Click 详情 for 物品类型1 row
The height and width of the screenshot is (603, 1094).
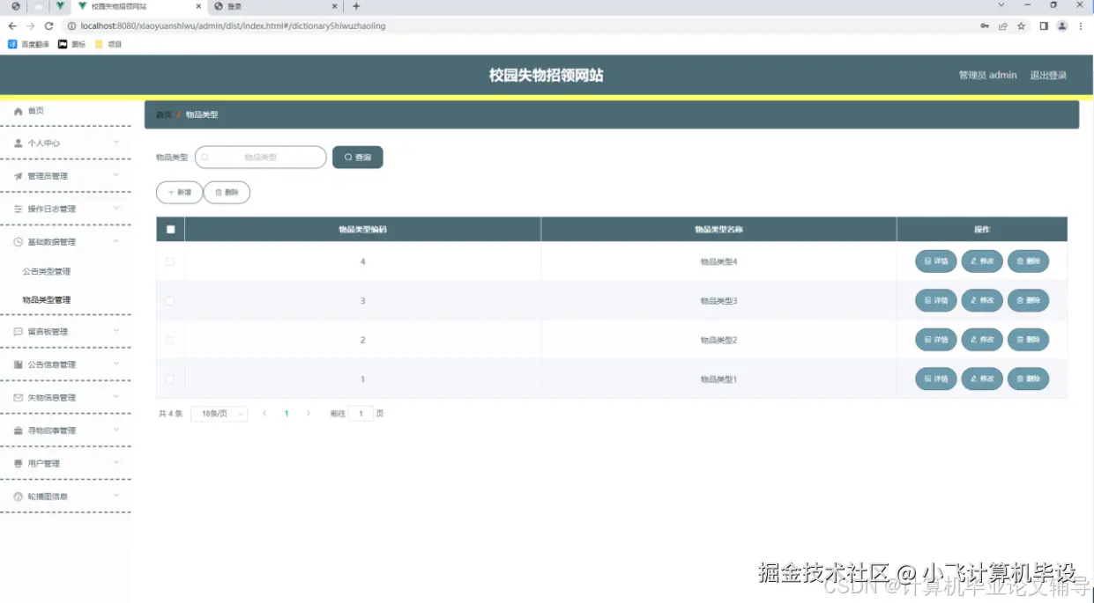(936, 379)
